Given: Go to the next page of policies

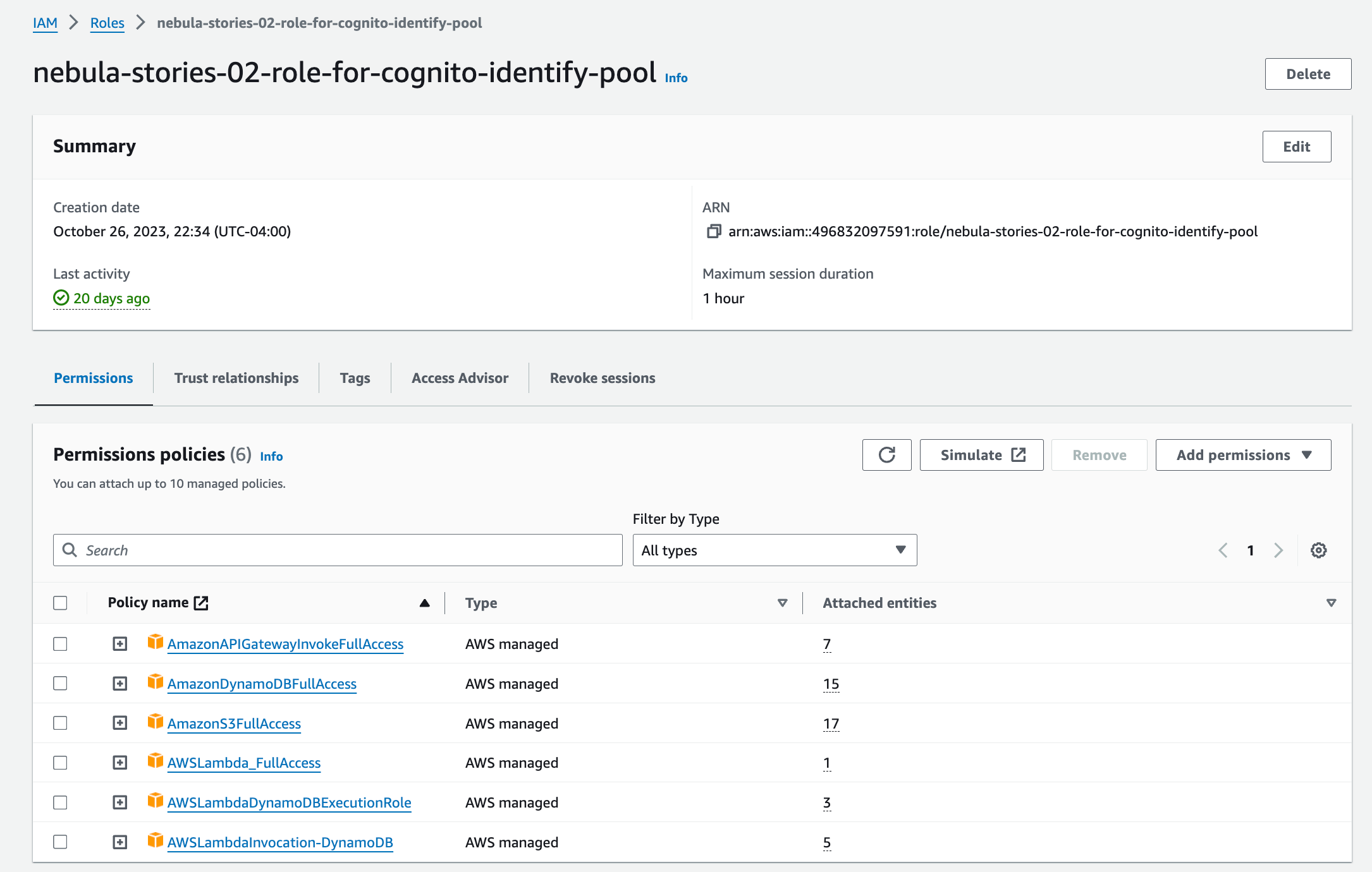Looking at the screenshot, I should point(1279,550).
